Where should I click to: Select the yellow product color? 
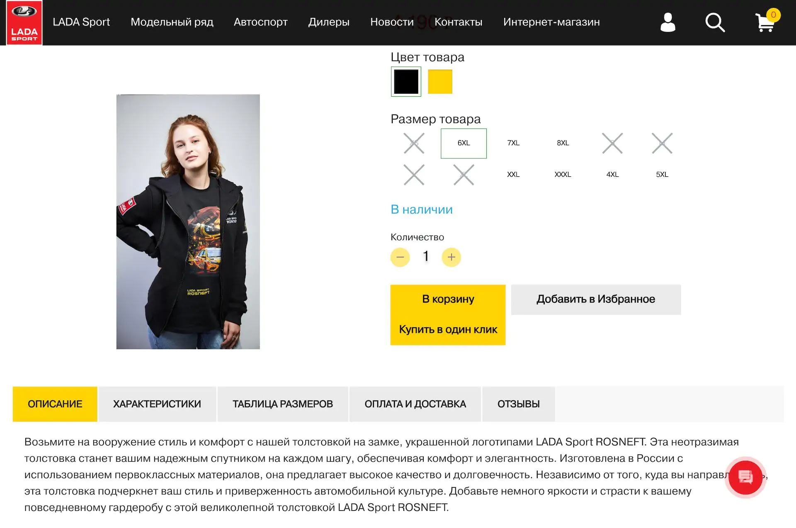(440, 82)
